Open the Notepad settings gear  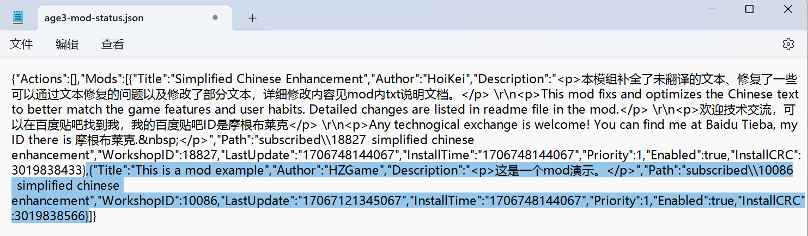tap(788, 44)
